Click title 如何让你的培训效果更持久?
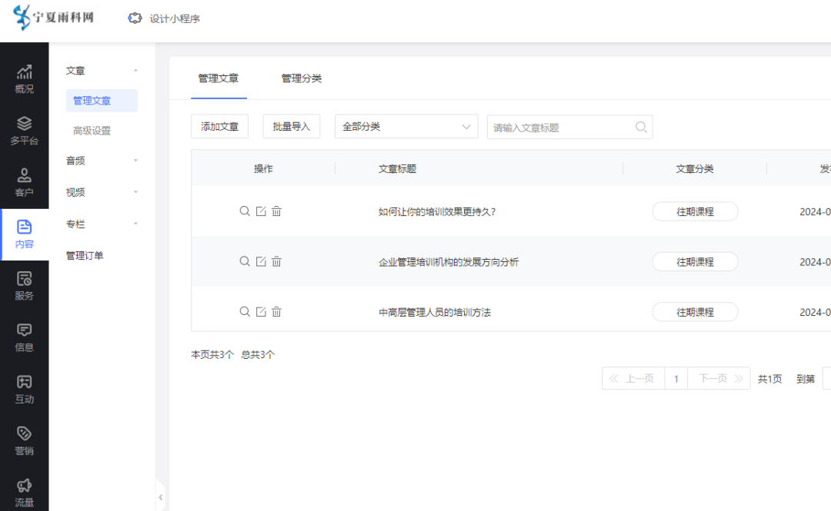 [x=437, y=212]
